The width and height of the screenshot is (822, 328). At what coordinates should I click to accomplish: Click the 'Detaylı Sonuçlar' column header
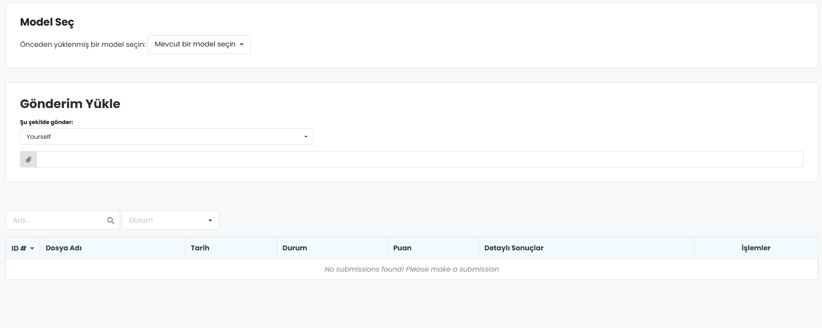click(x=513, y=248)
